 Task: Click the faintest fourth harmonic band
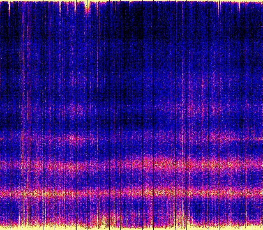coord(131,109)
